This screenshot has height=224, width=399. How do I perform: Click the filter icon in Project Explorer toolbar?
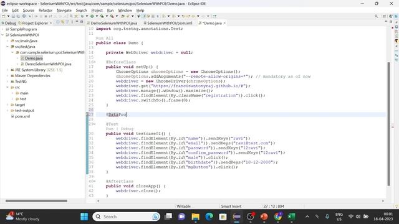pos(67,22)
